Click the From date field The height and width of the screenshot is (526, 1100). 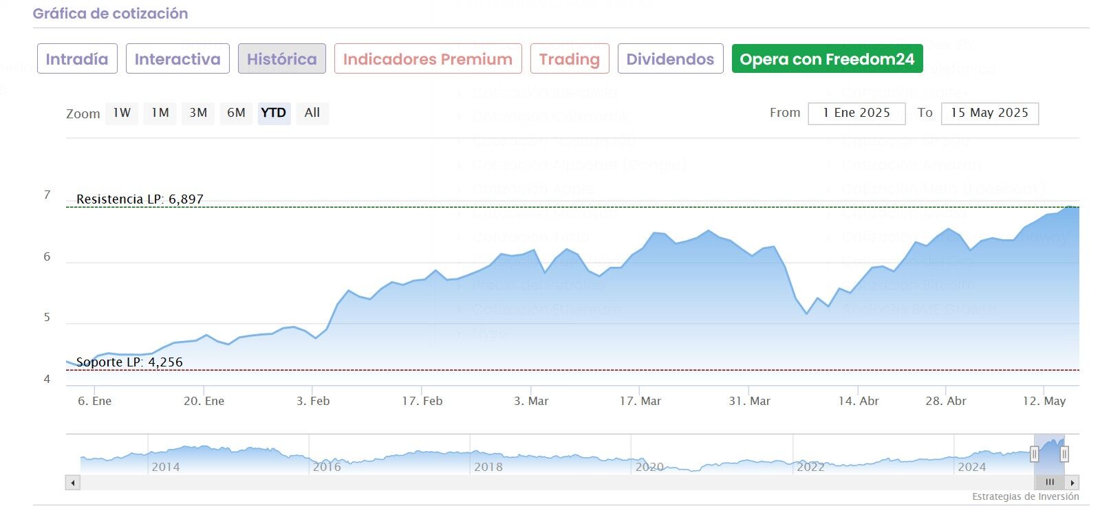[856, 113]
